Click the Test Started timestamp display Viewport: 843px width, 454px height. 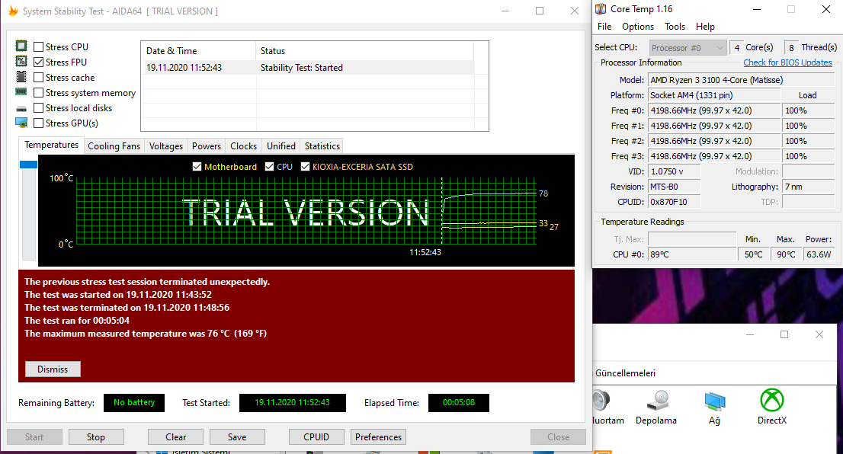click(x=293, y=402)
